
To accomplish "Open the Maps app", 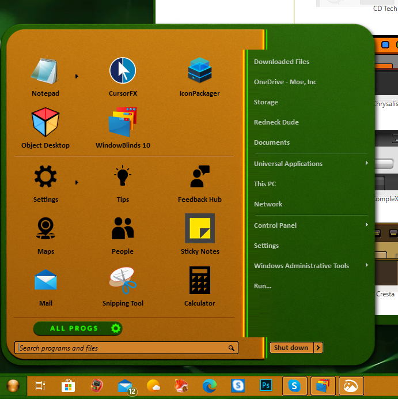I will coord(46,234).
